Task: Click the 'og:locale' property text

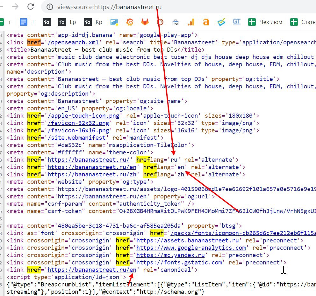Action: pyautogui.click(x=131, y=108)
